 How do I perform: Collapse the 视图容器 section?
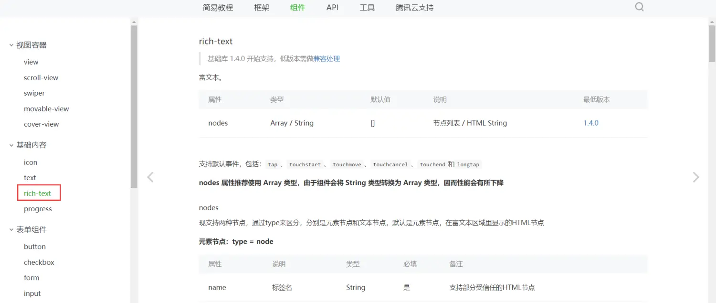tap(11, 45)
